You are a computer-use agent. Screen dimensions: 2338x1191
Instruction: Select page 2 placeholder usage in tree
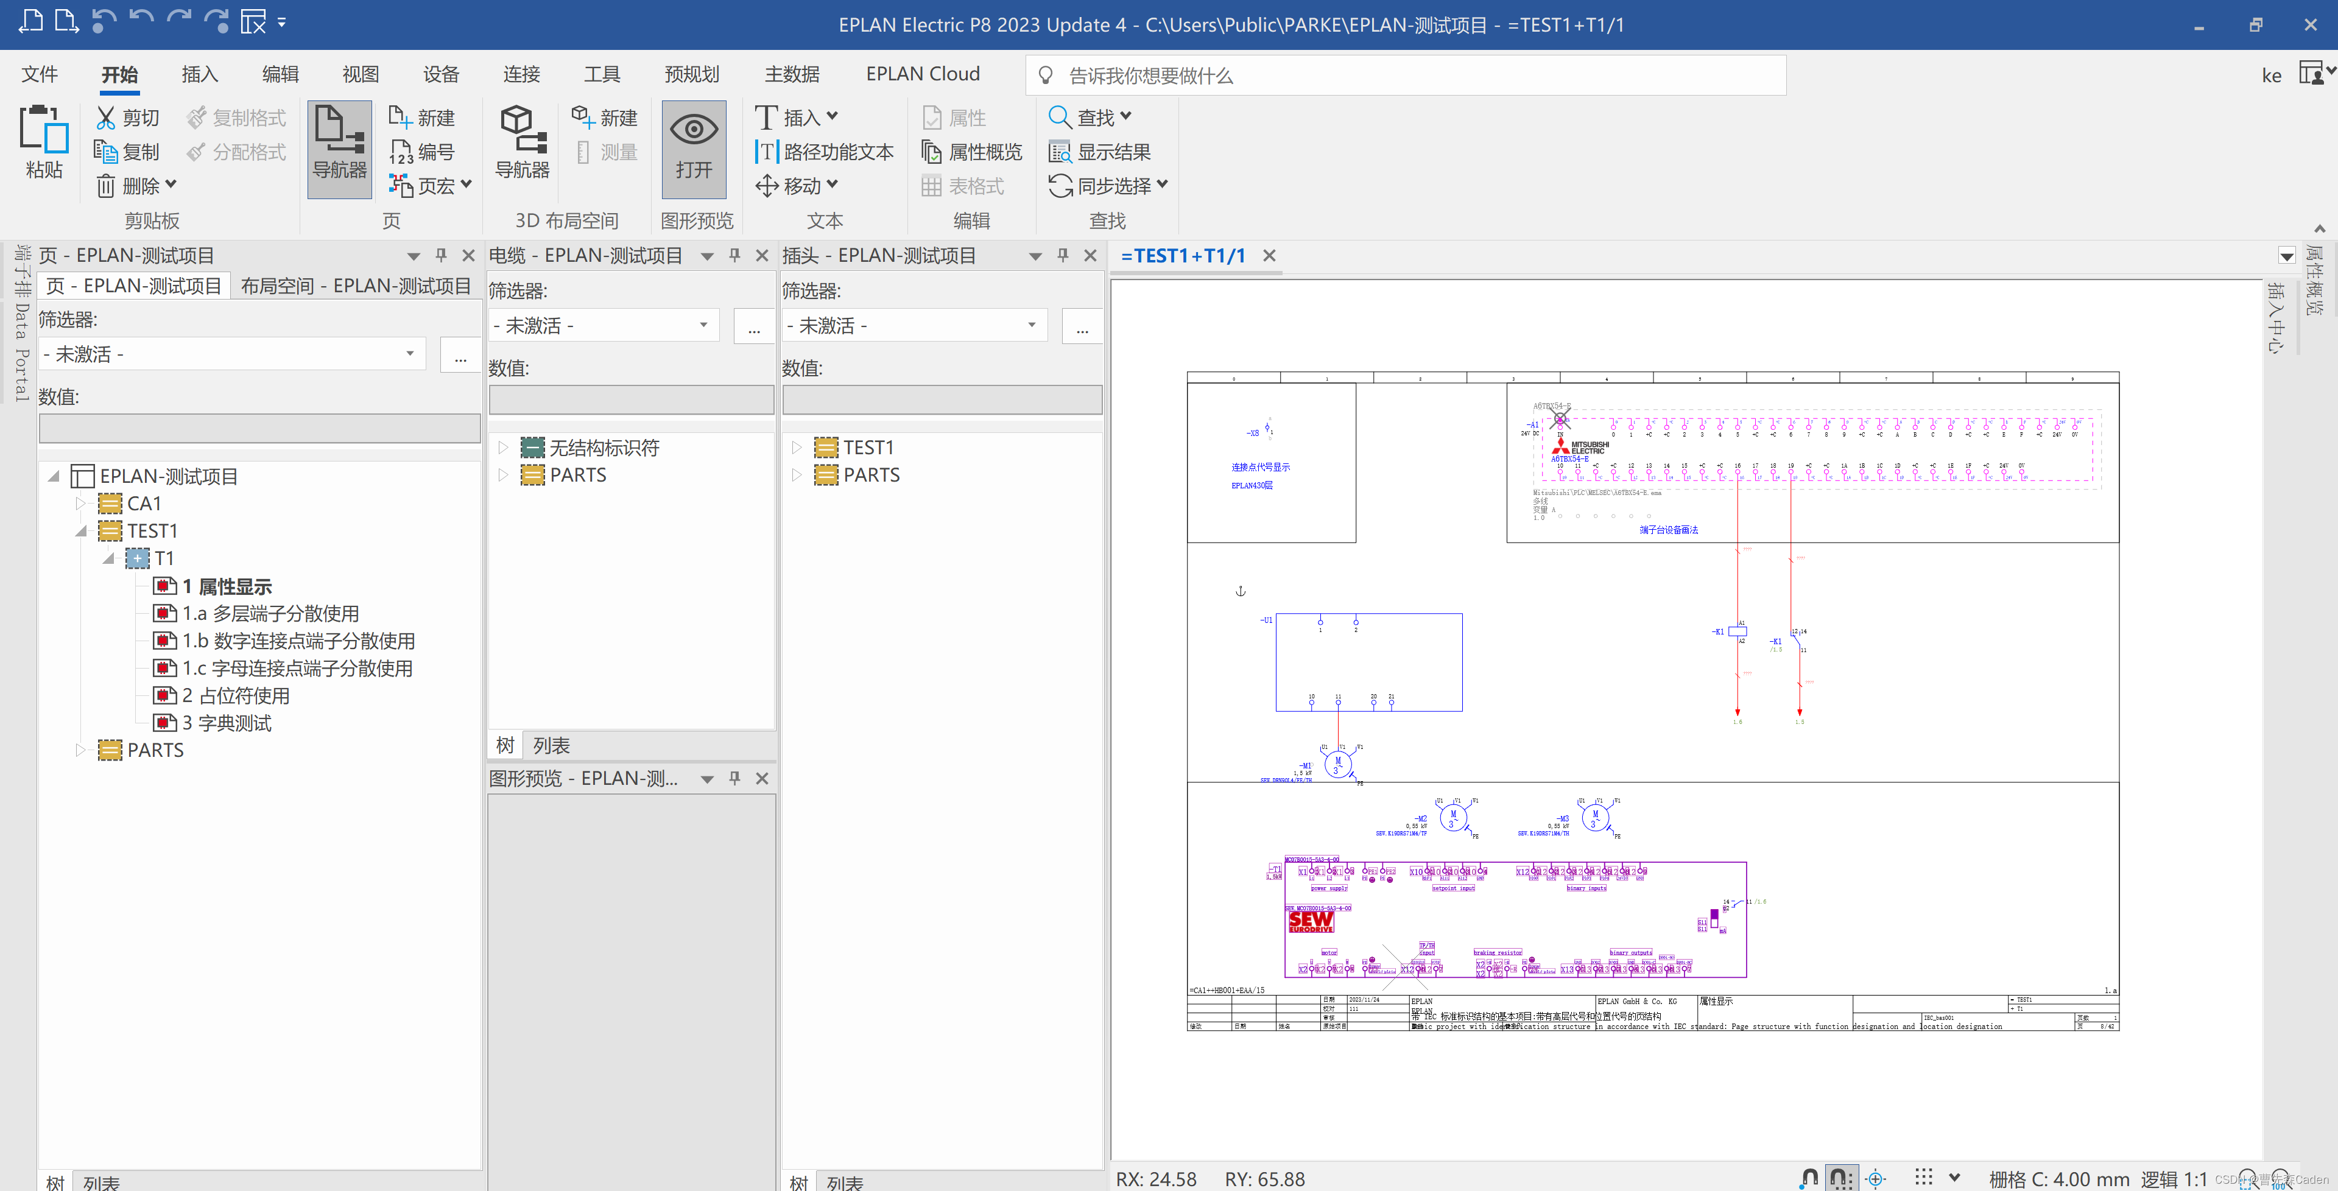pyautogui.click(x=235, y=695)
